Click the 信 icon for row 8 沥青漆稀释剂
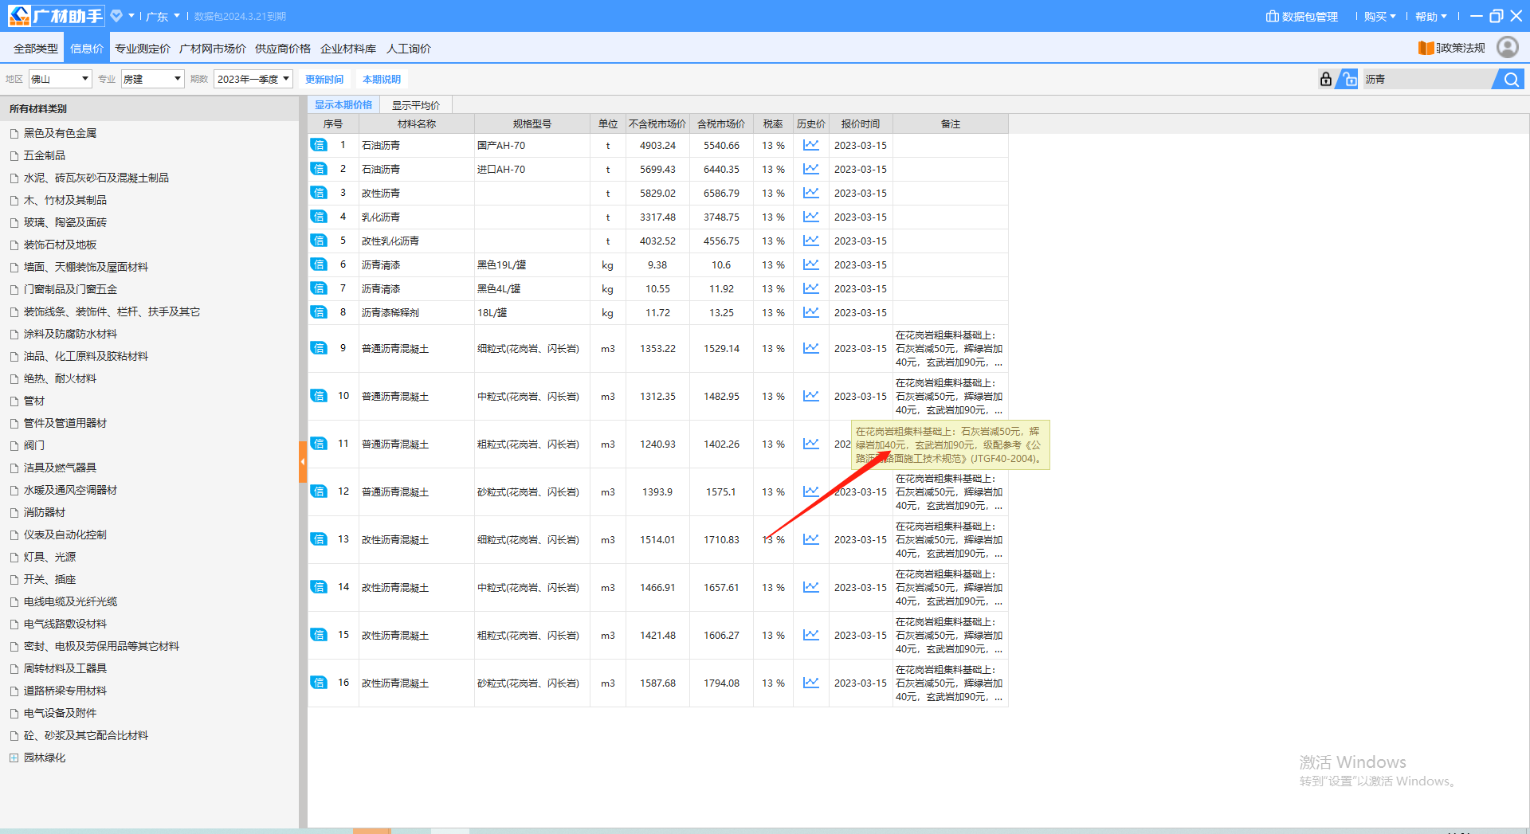Viewport: 1530px width, 834px height. [319, 312]
